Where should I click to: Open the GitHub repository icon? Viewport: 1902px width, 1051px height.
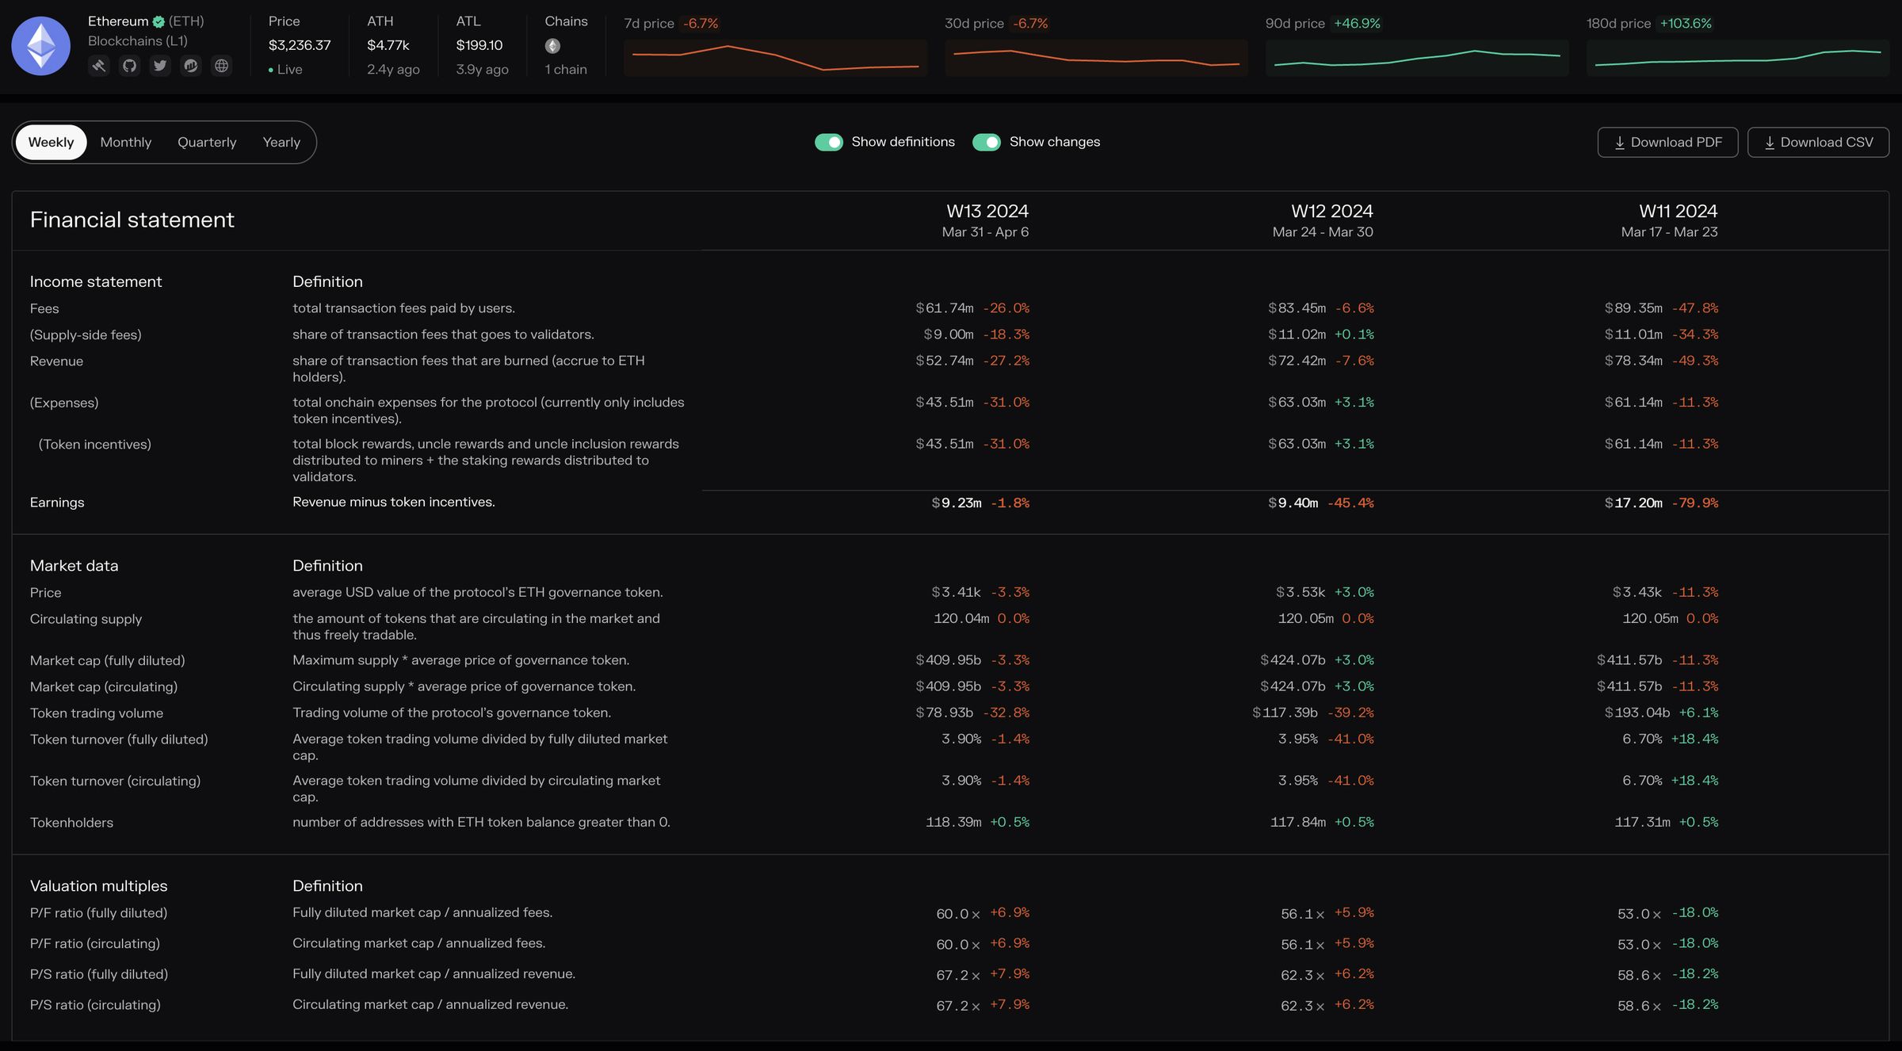coord(130,66)
